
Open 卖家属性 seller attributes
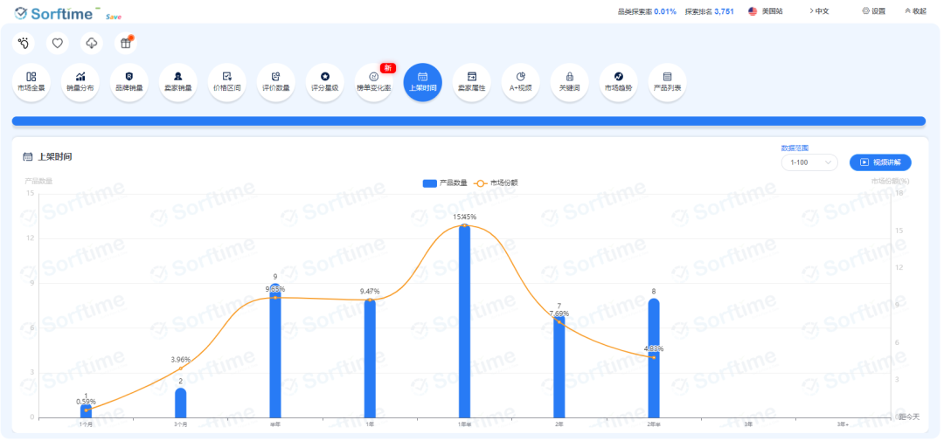[x=471, y=82]
